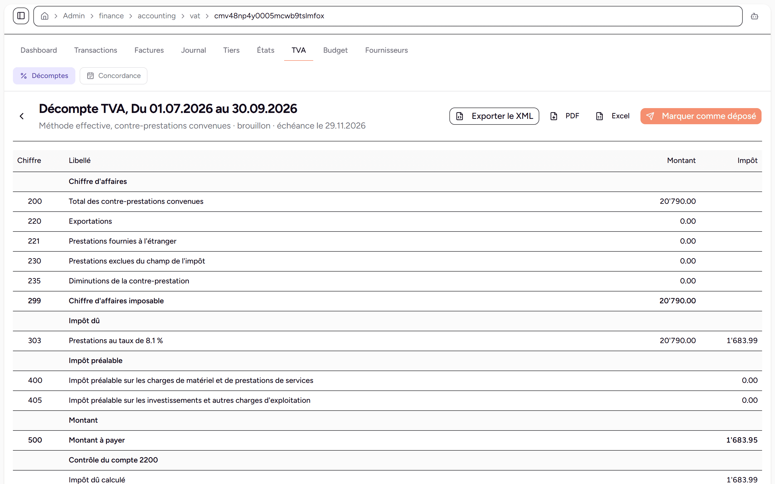Screen dimensions: 775x484
Task: Click the breadcrumb ID cmv48np4y0005mcwb9tslmfox
Action: pos(269,16)
